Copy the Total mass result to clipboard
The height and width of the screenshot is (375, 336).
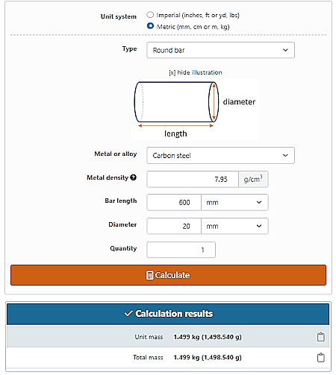coord(320,357)
